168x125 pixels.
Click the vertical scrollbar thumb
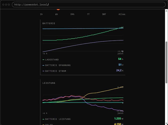[166, 62]
